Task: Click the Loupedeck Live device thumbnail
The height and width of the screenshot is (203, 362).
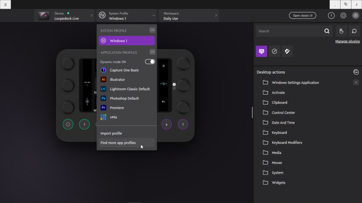Action: coord(43,16)
